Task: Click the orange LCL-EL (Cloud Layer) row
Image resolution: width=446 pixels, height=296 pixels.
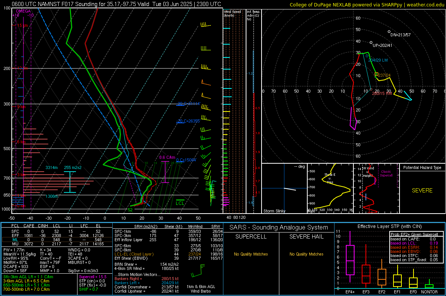Action: (169, 254)
